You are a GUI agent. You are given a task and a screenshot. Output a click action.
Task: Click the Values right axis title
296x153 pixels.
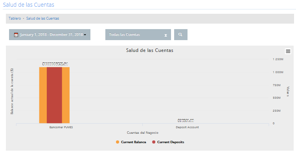click(288, 91)
